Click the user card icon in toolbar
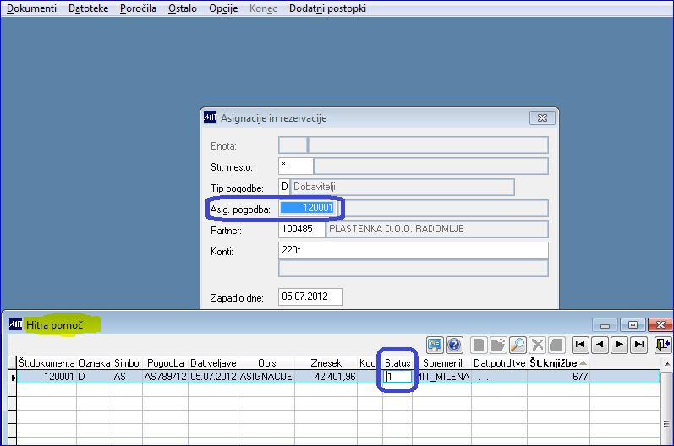This screenshot has width=674, height=446. click(435, 345)
